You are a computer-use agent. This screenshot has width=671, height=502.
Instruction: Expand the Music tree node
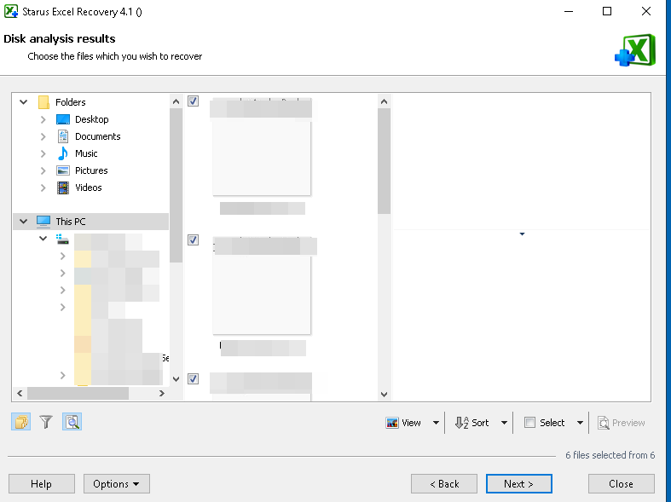click(43, 153)
